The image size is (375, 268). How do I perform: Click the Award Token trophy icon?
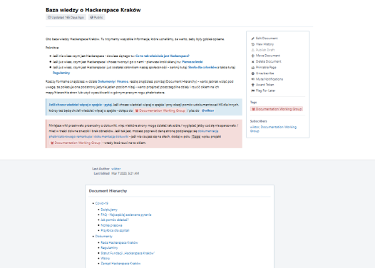click(x=253, y=85)
